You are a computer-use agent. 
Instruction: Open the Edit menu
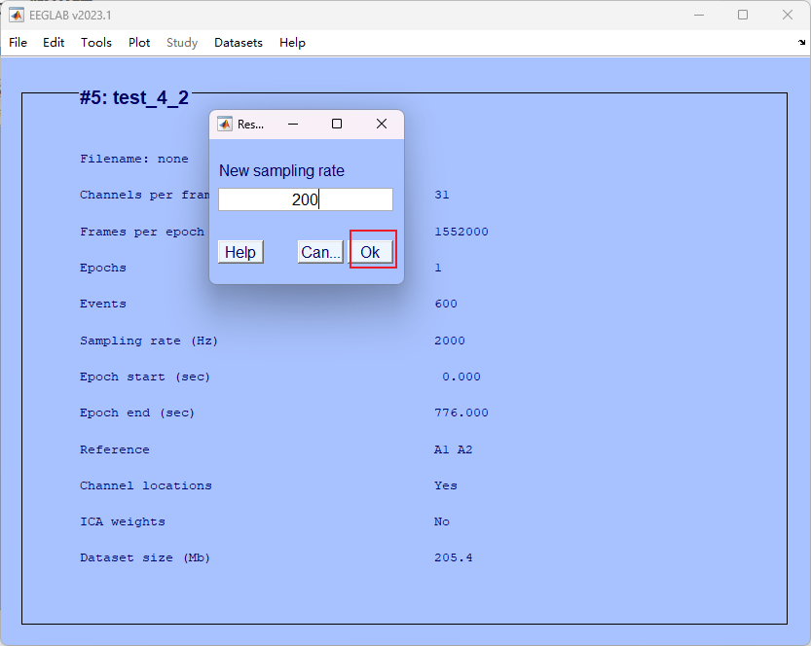click(x=54, y=43)
